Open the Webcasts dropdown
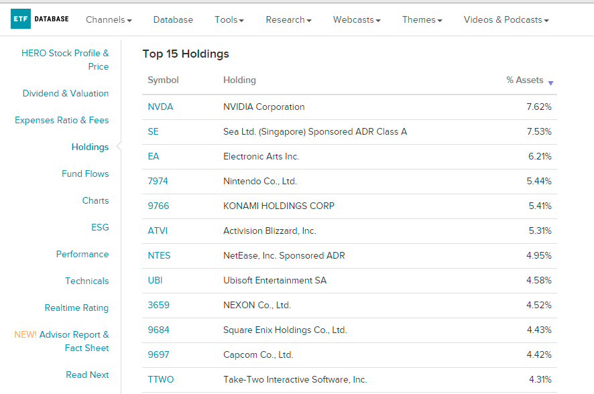 [357, 19]
